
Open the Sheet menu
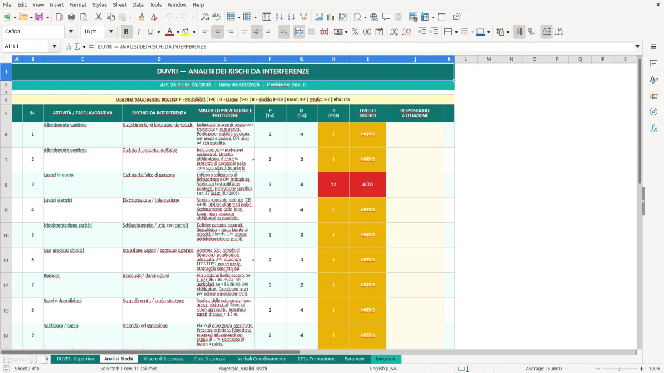pyautogui.click(x=120, y=4)
